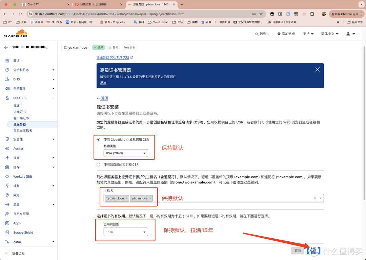Click the Cloudflare logo

pos(16,34)
